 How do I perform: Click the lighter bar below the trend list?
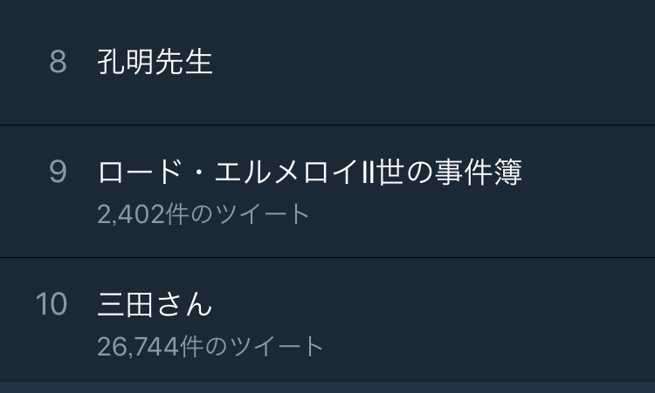click(327, 387)
